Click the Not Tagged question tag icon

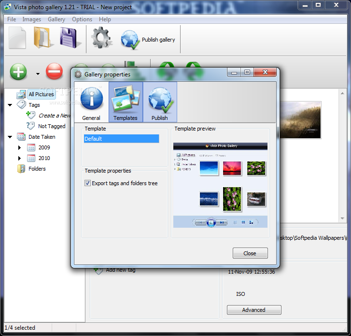point(31,126)
